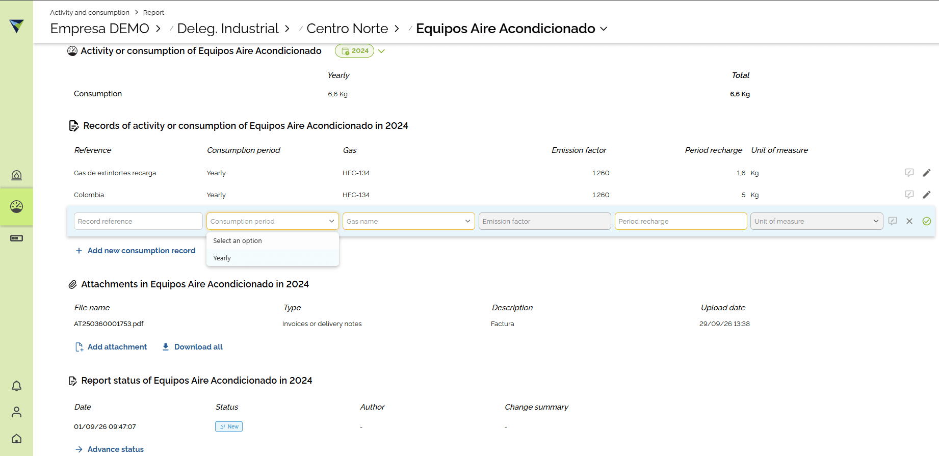Open the Gas name dropdown
This screenshot has height=456, width=939.
click(409, 221)
